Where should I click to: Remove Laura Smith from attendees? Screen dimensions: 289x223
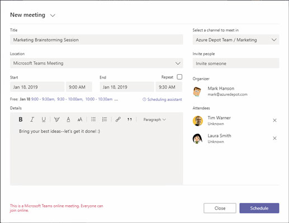pyautogui.click(x=274, y=138)
